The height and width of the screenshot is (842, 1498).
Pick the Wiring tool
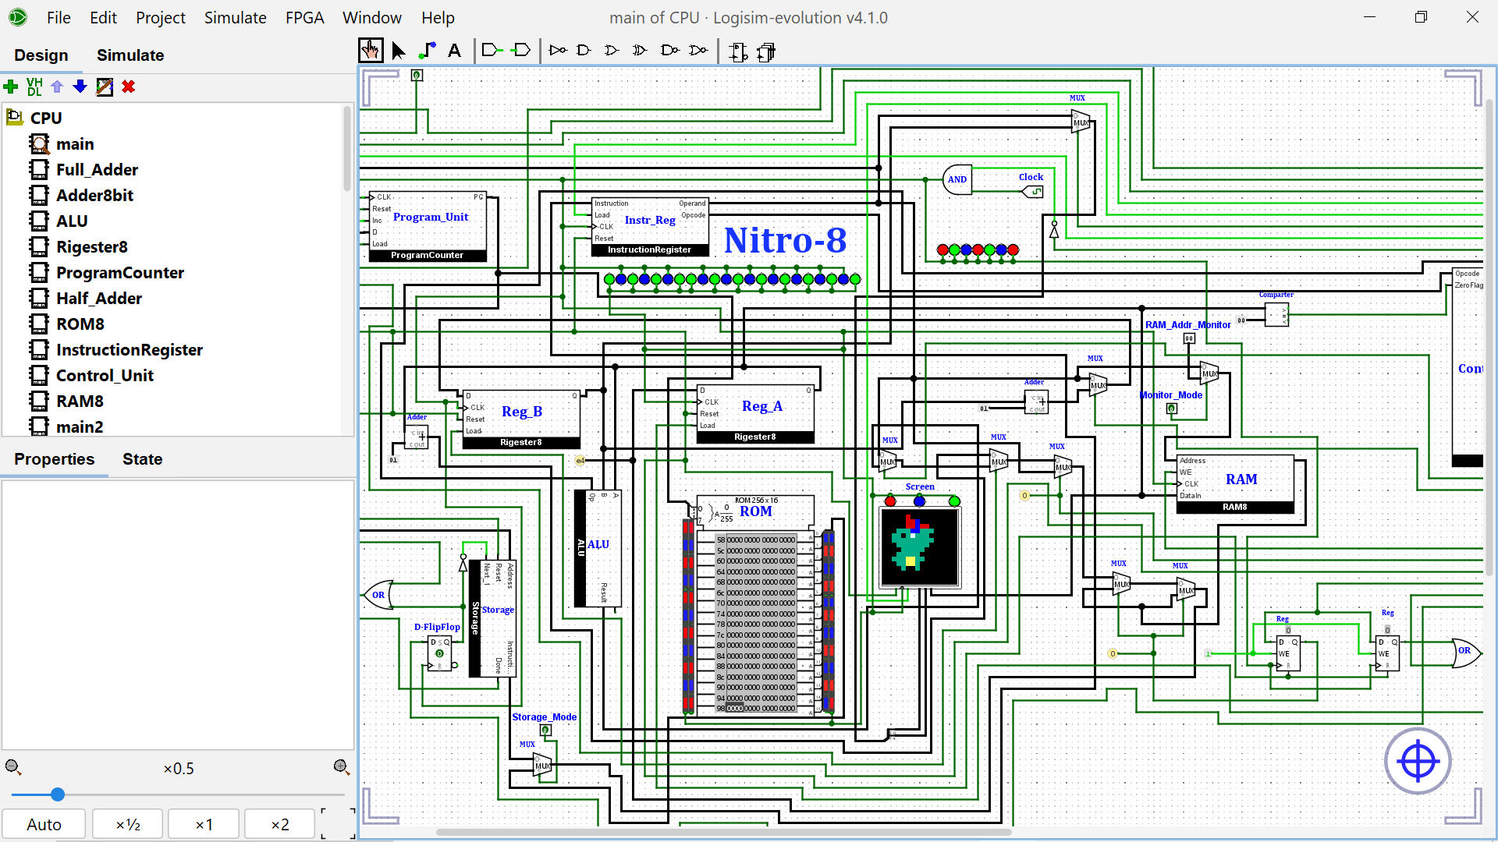(x=427, y=51)
